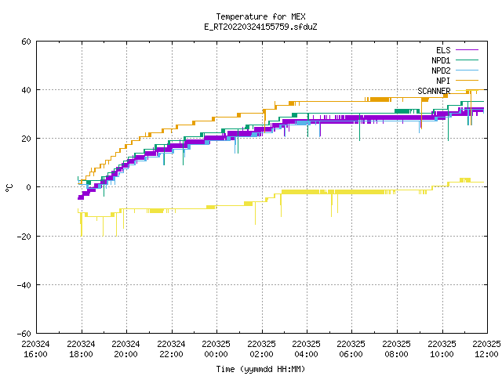
Task: Click the 'Time (yymmdd HH:MM)' axis title
Action: pos(260,369)
